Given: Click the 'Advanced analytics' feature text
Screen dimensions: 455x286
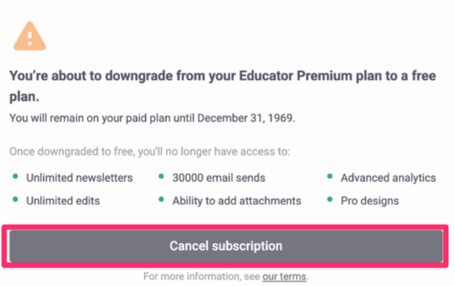Looking at the screenshot, I should (x=388, y=178).
